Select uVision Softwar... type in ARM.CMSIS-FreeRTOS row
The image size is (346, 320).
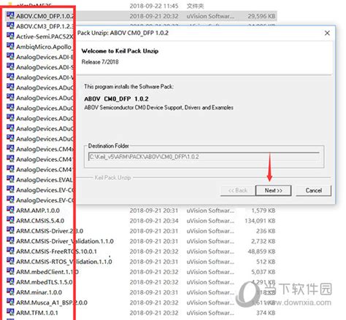[x=210, y=251]
